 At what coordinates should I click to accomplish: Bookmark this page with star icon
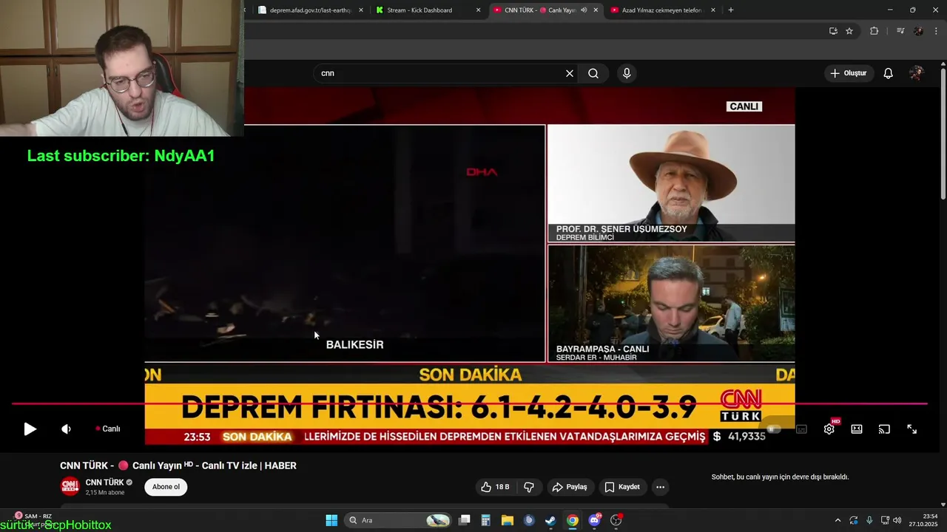click(849, 31)
